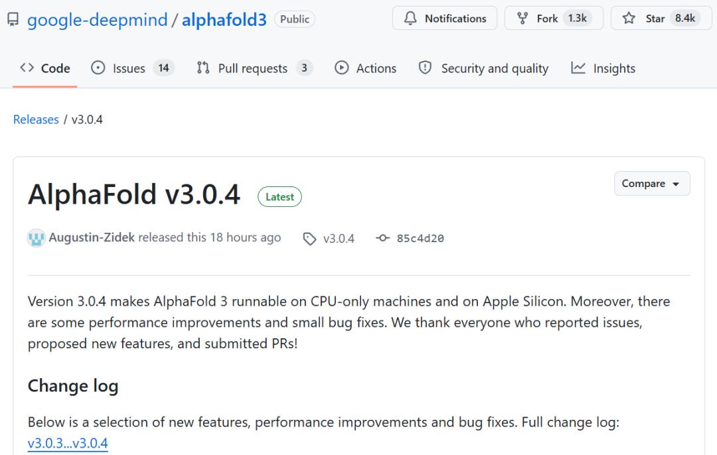Click the repository book icon
717x455 pixels.
(13, 20)
